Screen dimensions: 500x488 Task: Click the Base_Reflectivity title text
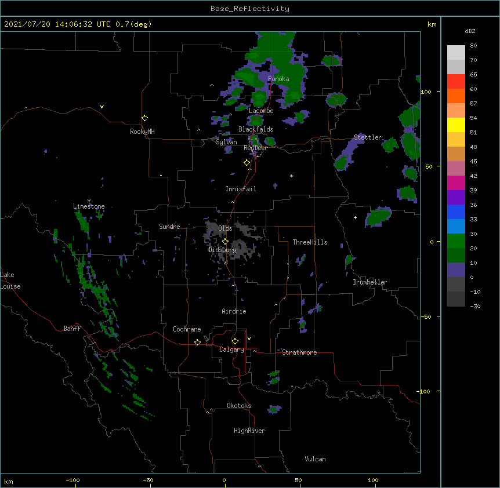pyautogui.click(x=250, y=9)
